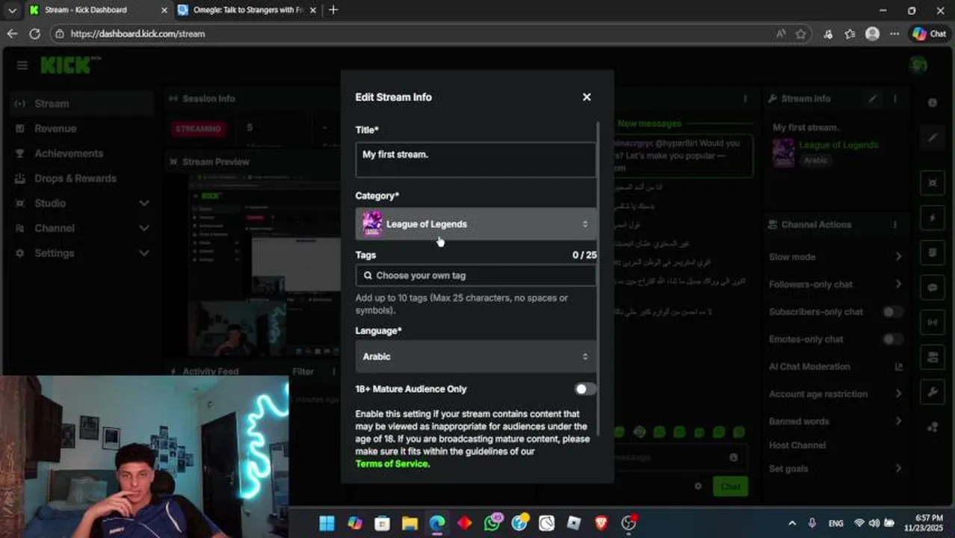Open a new browser tab
The image size is (955, 538).
pos(333,10)
